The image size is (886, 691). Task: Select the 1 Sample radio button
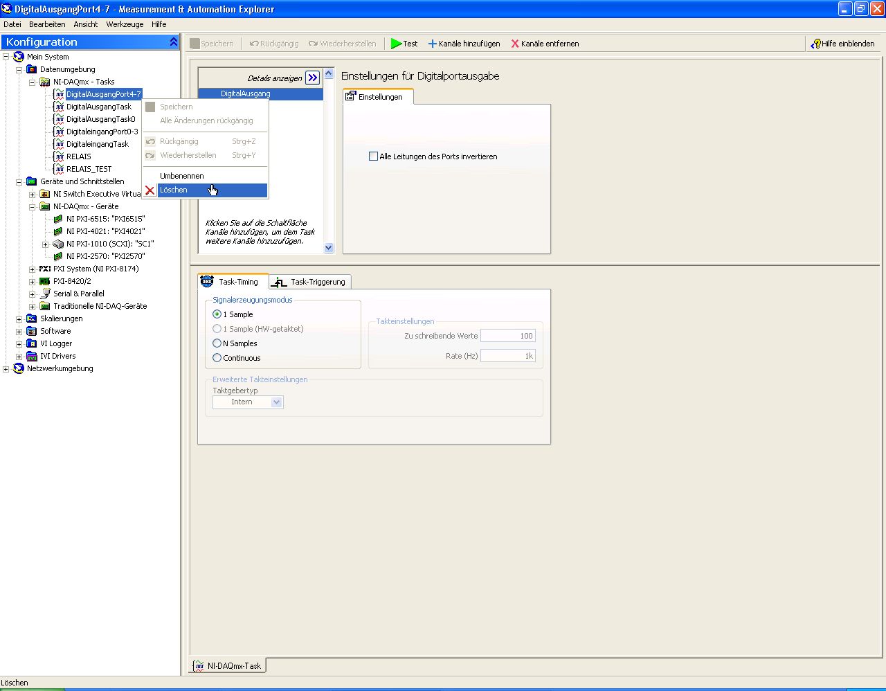coord(217,314)
